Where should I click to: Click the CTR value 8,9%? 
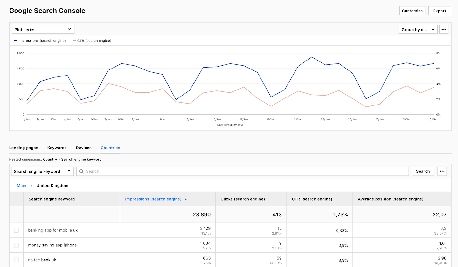pos(343,260)
